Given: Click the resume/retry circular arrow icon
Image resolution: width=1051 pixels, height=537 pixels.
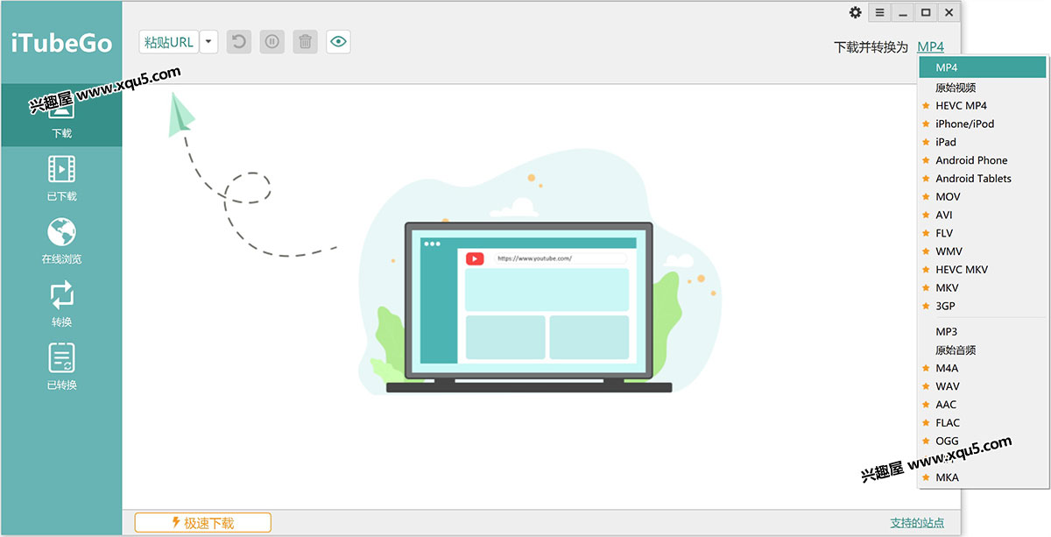Looking at the screenshot, I should (239, 41).
